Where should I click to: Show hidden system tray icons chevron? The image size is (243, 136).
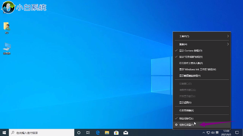coord(204,133)
